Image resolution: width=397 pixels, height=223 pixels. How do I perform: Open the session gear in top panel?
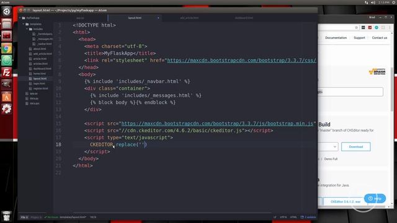(394, 2)
